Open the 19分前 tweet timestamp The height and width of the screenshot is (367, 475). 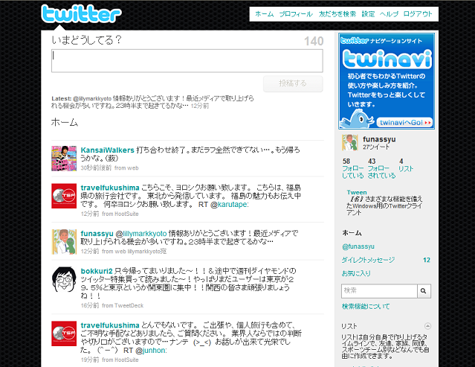(x=90, y=360)
